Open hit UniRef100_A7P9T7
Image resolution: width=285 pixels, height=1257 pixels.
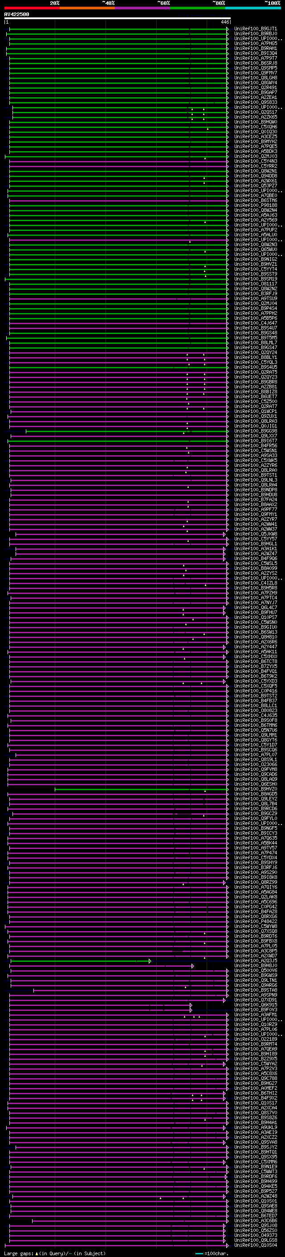pos(255,58)
